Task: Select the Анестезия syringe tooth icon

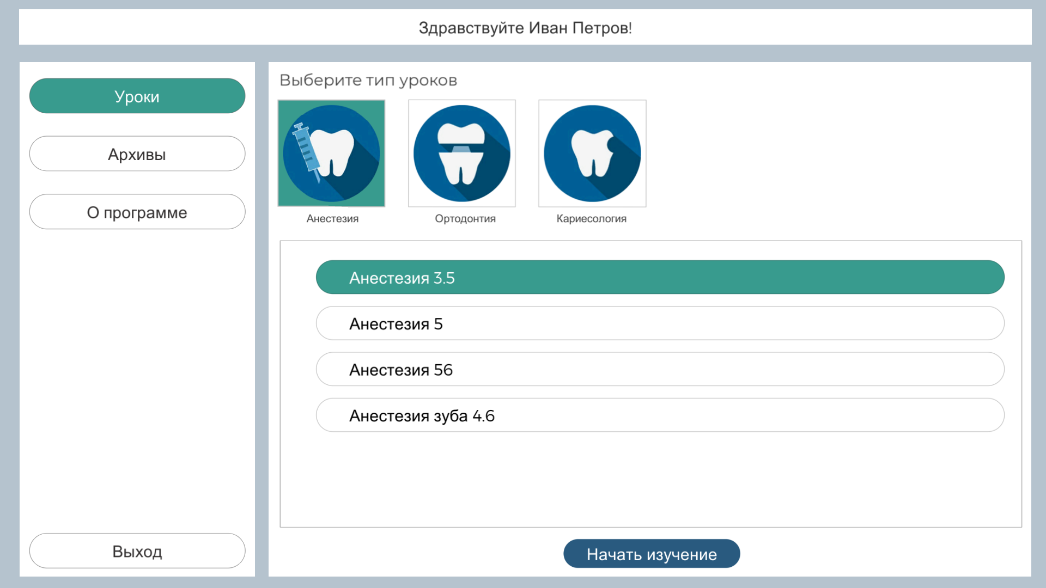Action: (x=331, y=153)
